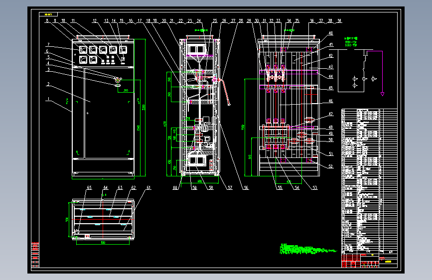Select the 265 handle dimension text
This screenshot has height=280, width=432.
126,90
